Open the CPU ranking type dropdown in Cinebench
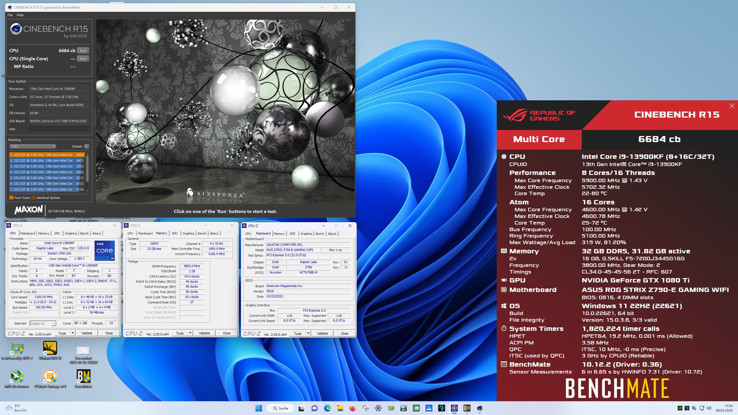 point(33,146)
